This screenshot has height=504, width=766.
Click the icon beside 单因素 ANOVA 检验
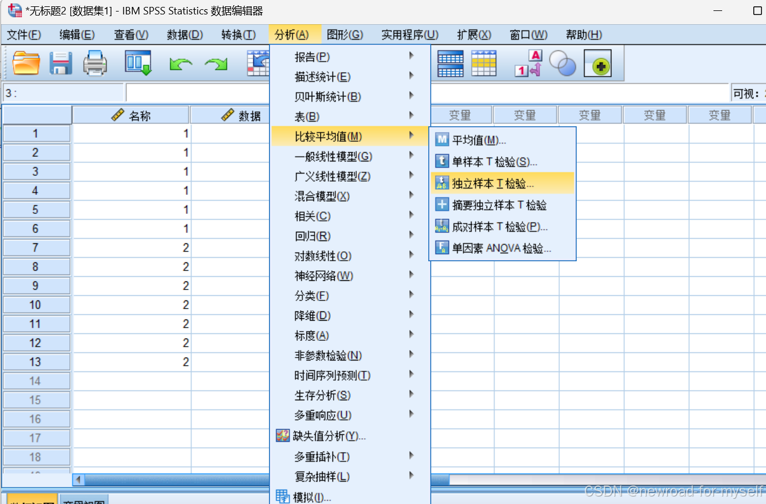[x=442, y=249]
